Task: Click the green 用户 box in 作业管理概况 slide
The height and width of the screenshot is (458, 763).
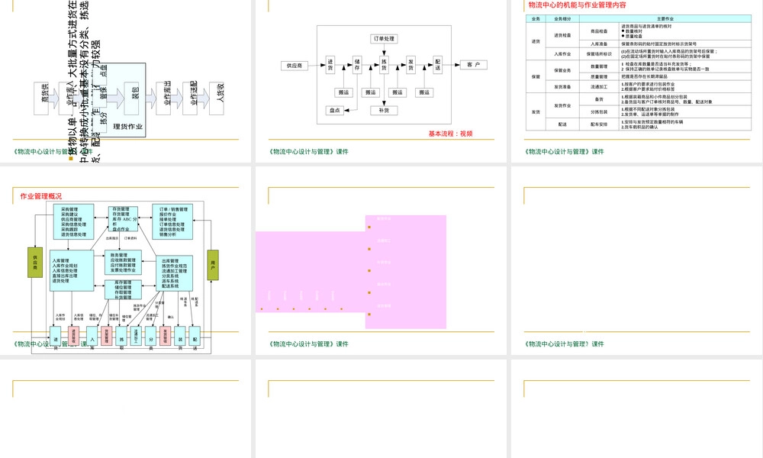Action: pos(213,265)
